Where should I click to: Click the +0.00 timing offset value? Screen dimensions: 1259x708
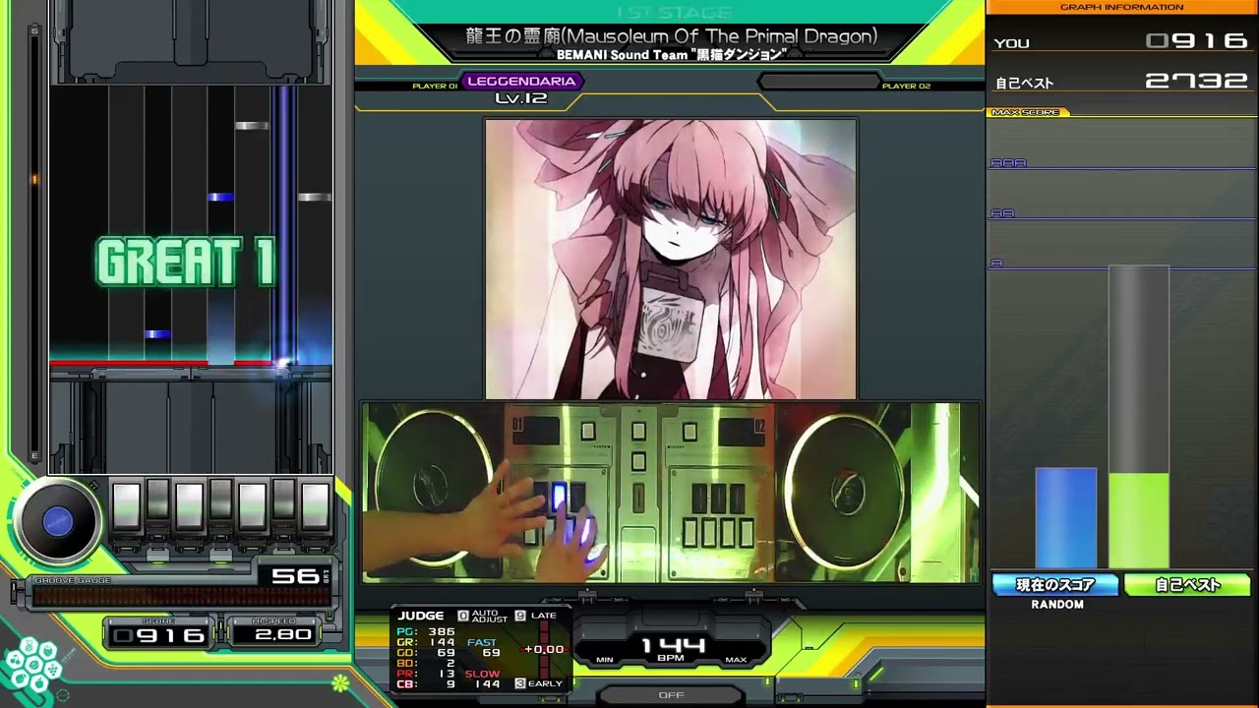(x=544, y=649)
